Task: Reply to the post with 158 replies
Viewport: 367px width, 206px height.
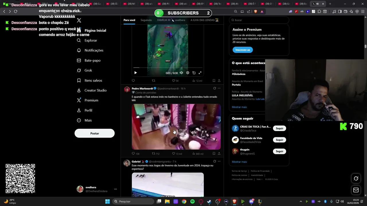Action: click(x=136, y=154)
